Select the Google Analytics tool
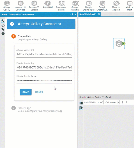 (x=75, y=6)
